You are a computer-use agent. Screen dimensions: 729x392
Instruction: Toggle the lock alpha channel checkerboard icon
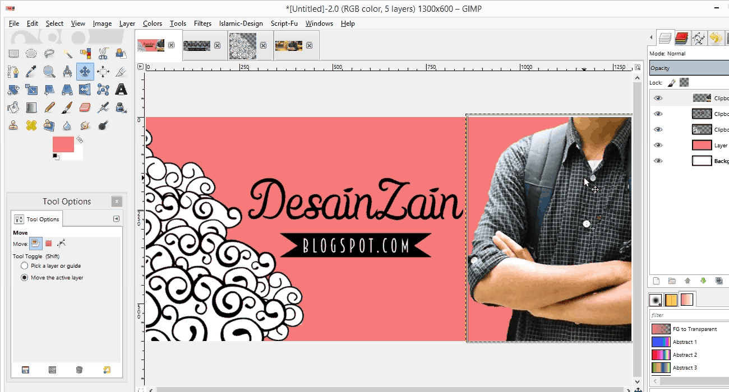point(684,82)
